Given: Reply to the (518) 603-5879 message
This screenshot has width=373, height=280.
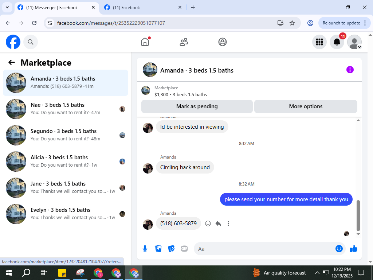Looking at the screenshot, I should 218,223.
